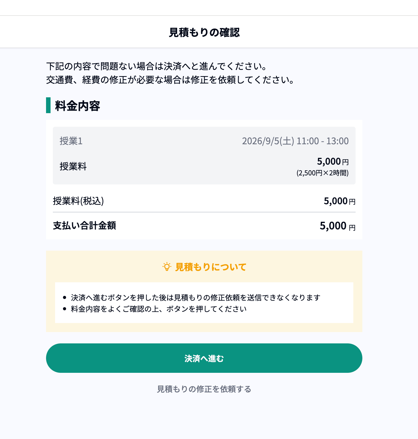
Task: Select the 授業1 lesson label
Action: [x=71, y=141]
